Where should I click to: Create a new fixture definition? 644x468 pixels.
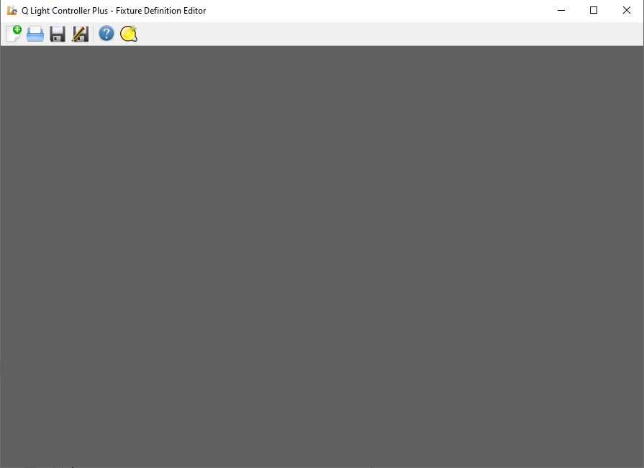(14, 34)
